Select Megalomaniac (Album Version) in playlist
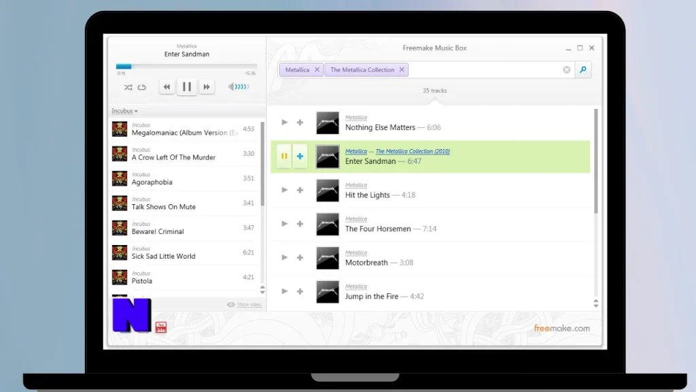 point(184,129)
